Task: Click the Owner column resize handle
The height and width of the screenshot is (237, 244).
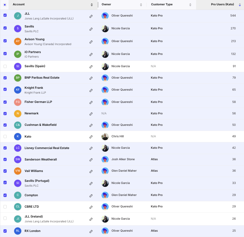Action: 98,5
